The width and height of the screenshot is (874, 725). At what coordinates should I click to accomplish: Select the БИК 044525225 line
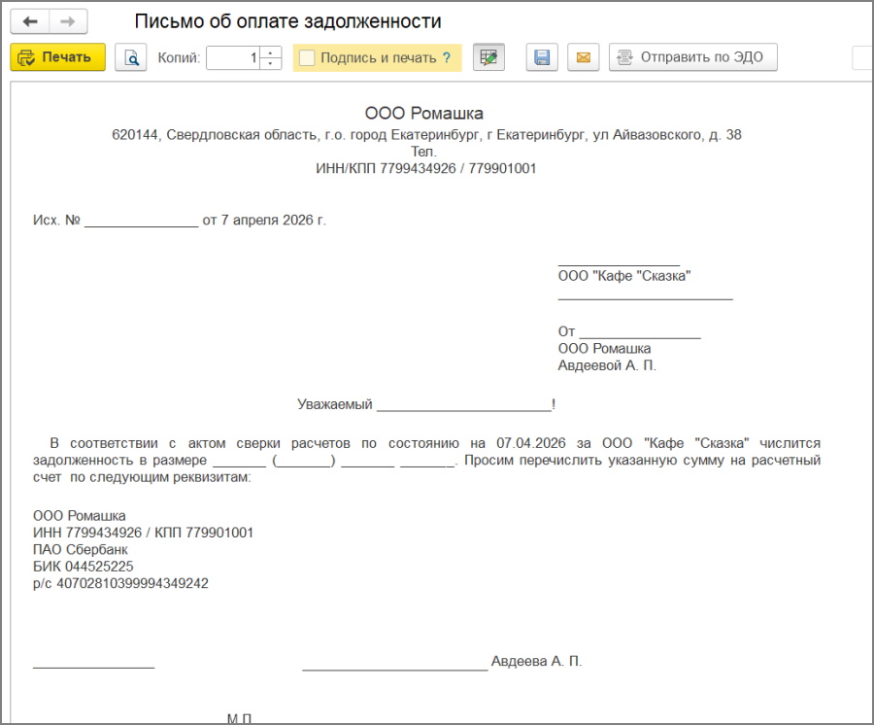coord(84,567)
